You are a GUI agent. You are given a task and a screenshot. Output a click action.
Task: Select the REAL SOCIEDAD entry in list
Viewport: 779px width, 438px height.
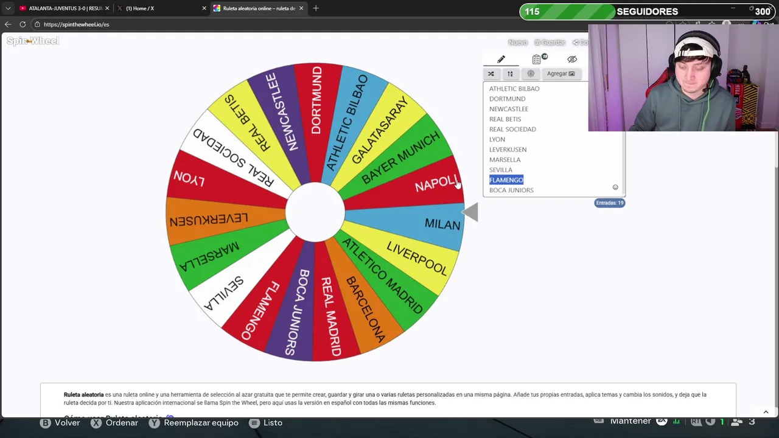pos(512,129)
